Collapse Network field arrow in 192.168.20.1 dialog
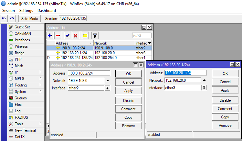This screenshot has width=242, height=141. 204,80
